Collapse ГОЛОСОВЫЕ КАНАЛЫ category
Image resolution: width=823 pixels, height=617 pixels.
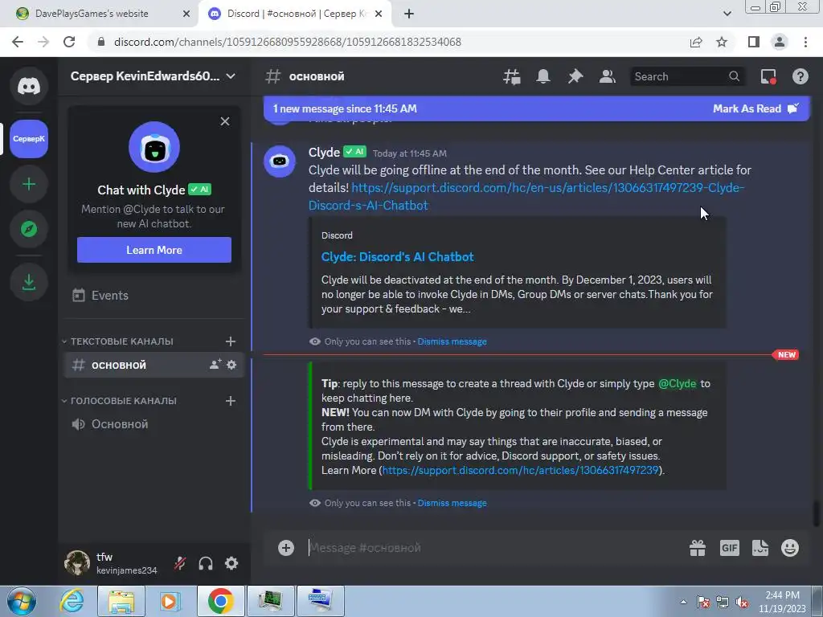(x=119, y=401)
